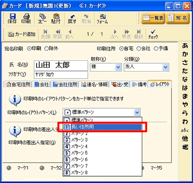Go to previous card with 前へ
The height and width of the screenshot is (183, 193).
(x=69, y=34)
